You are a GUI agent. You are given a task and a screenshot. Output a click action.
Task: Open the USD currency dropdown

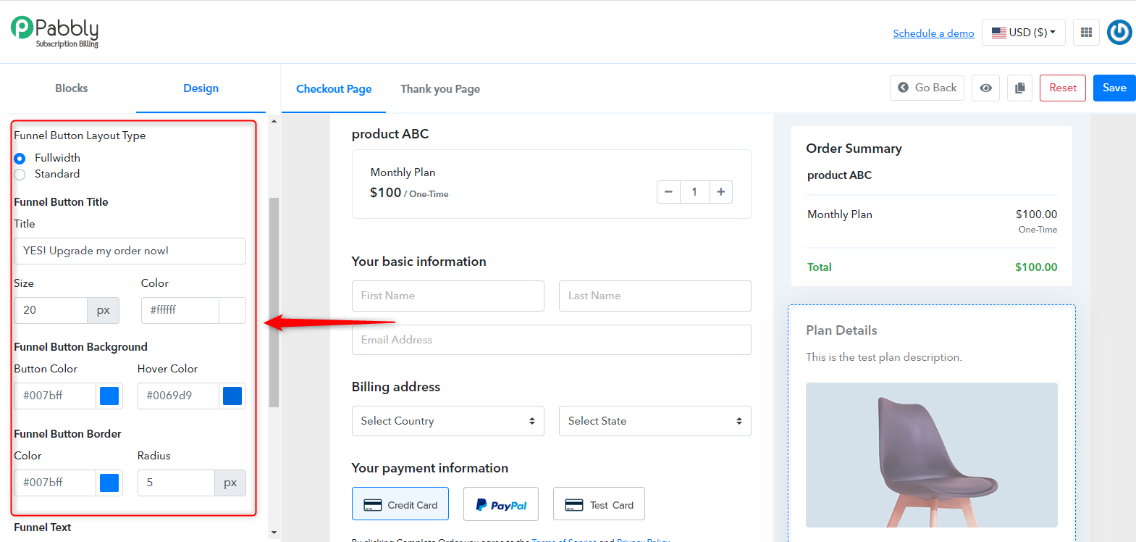point(1024,33)
